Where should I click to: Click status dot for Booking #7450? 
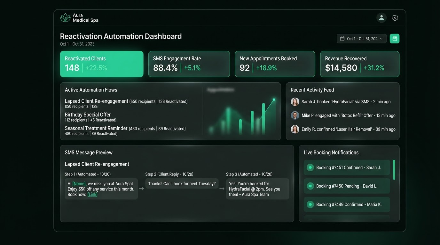point(310,186)
